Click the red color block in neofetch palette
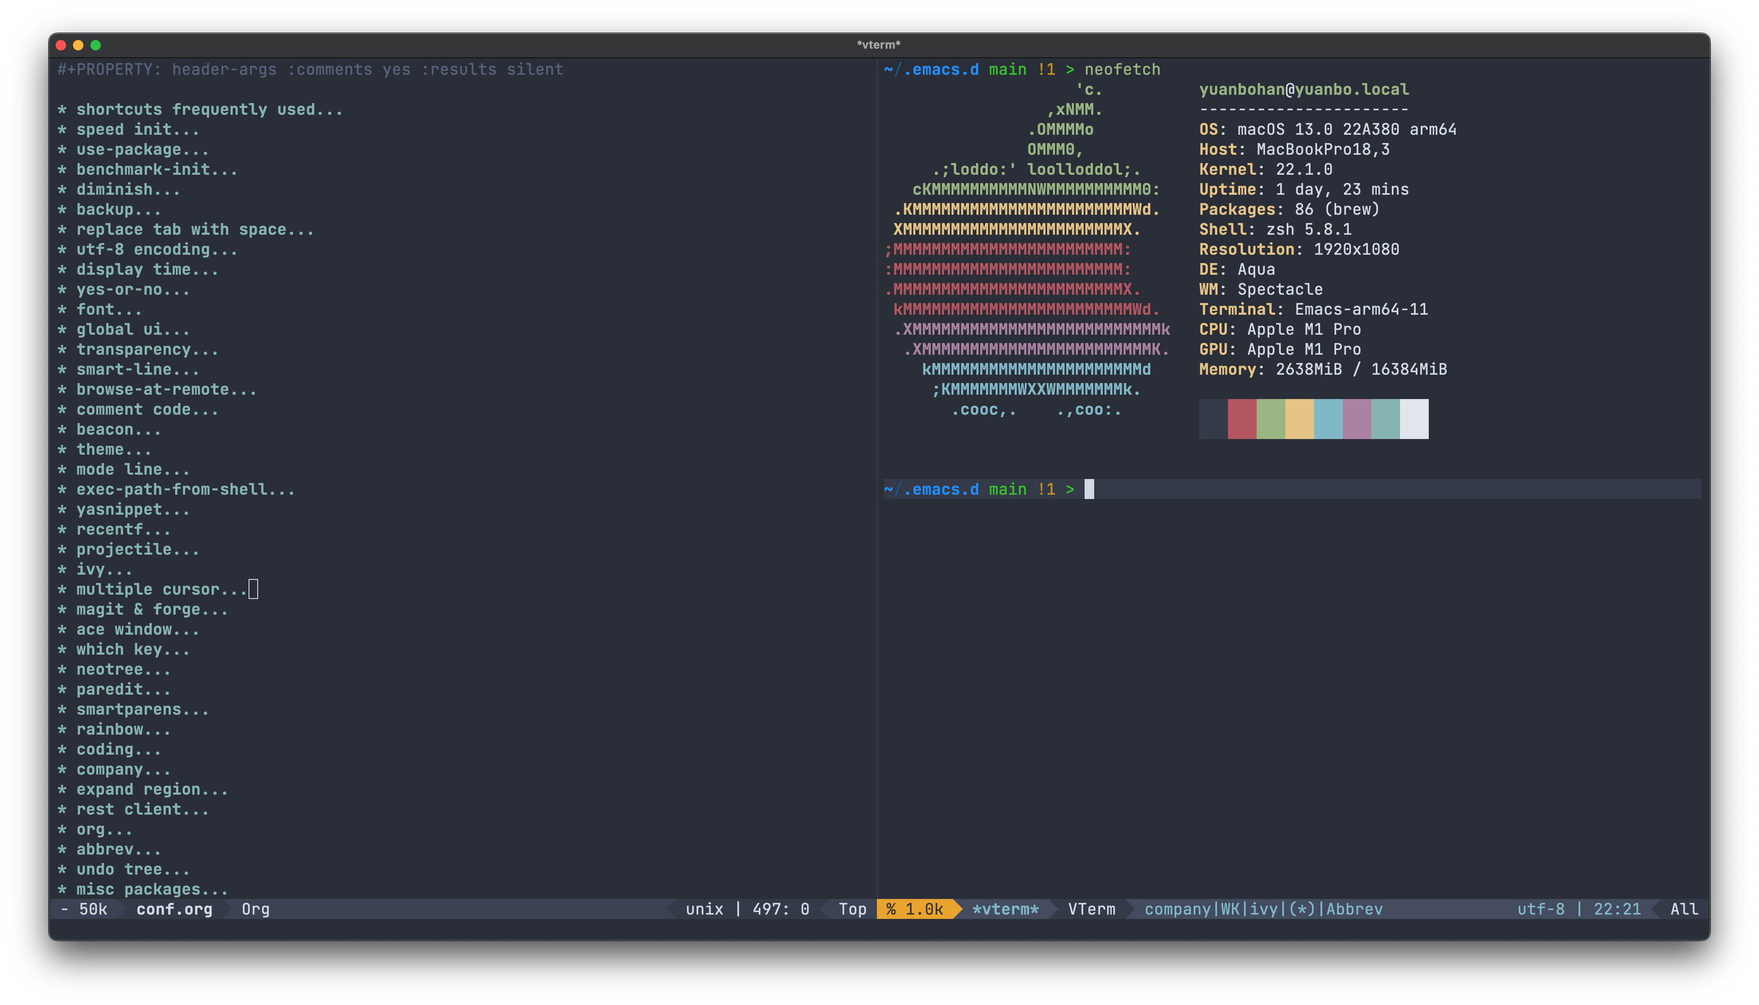Image resolution: width=1759 pixels, height=1005 pixels. (1241, 419)
